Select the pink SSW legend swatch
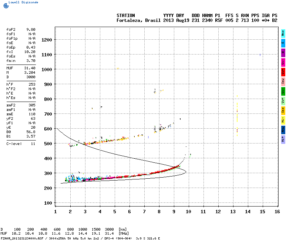The width and height of the screenshot is (296, 241). click(x=283, y=82)
